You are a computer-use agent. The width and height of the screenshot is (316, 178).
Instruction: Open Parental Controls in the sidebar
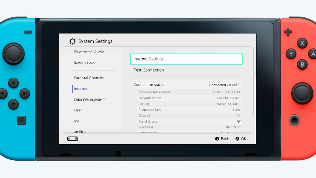coord(89,78)
